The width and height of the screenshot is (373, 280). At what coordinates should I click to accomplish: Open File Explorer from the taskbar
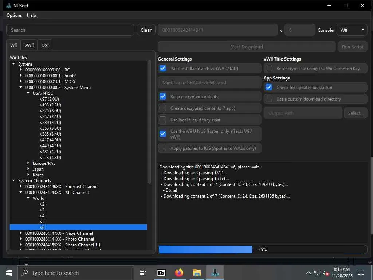click(197, 273)
